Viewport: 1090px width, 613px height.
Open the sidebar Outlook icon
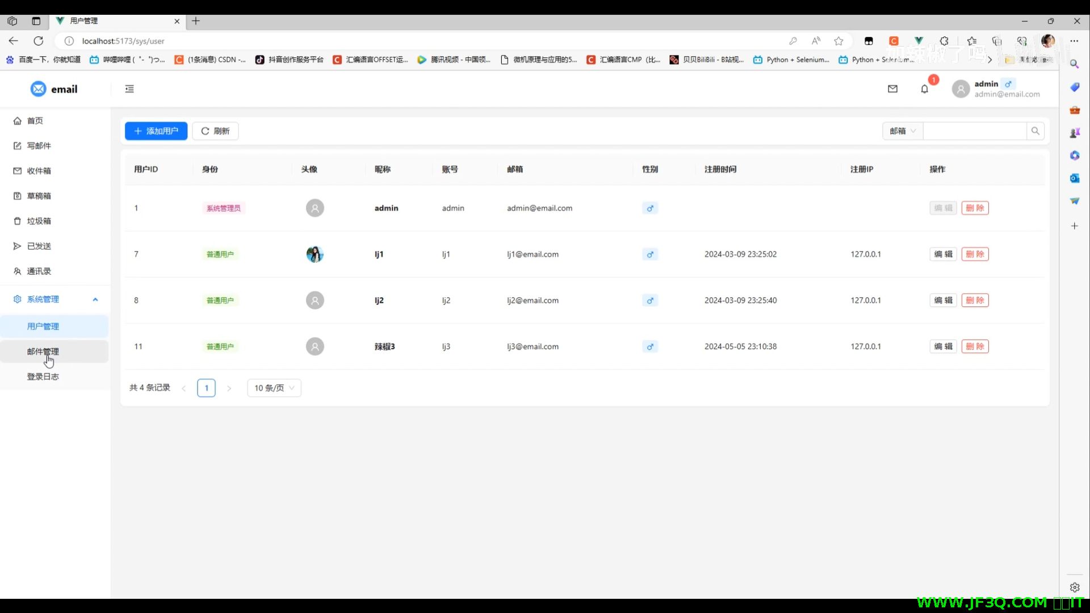(1074, 178)
